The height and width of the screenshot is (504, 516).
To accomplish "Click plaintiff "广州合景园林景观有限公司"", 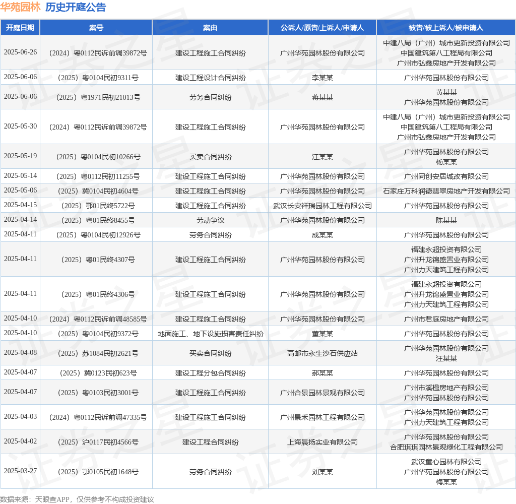I will click(322, 393).
